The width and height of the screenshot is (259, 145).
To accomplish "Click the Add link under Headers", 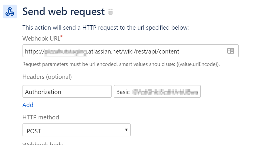I will [x=28, y=105].
